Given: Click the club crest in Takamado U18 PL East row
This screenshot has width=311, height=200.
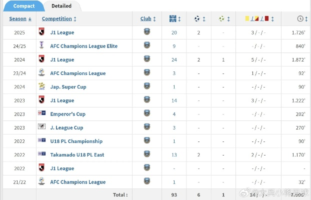Looking at the screenshot, I should pos(147,154).
